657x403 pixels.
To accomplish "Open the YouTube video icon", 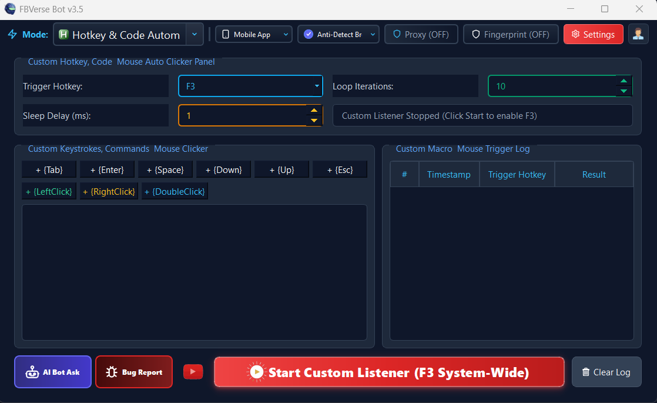I will point(193,372).
